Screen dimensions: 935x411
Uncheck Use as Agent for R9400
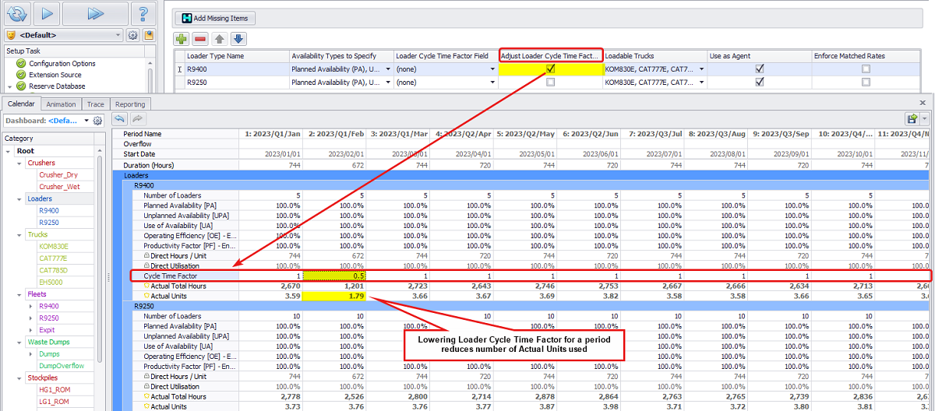760,68
